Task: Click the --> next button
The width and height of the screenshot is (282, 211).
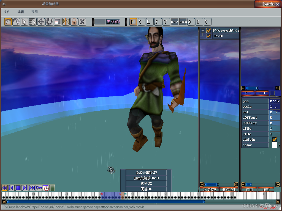Action: [262, 93]
